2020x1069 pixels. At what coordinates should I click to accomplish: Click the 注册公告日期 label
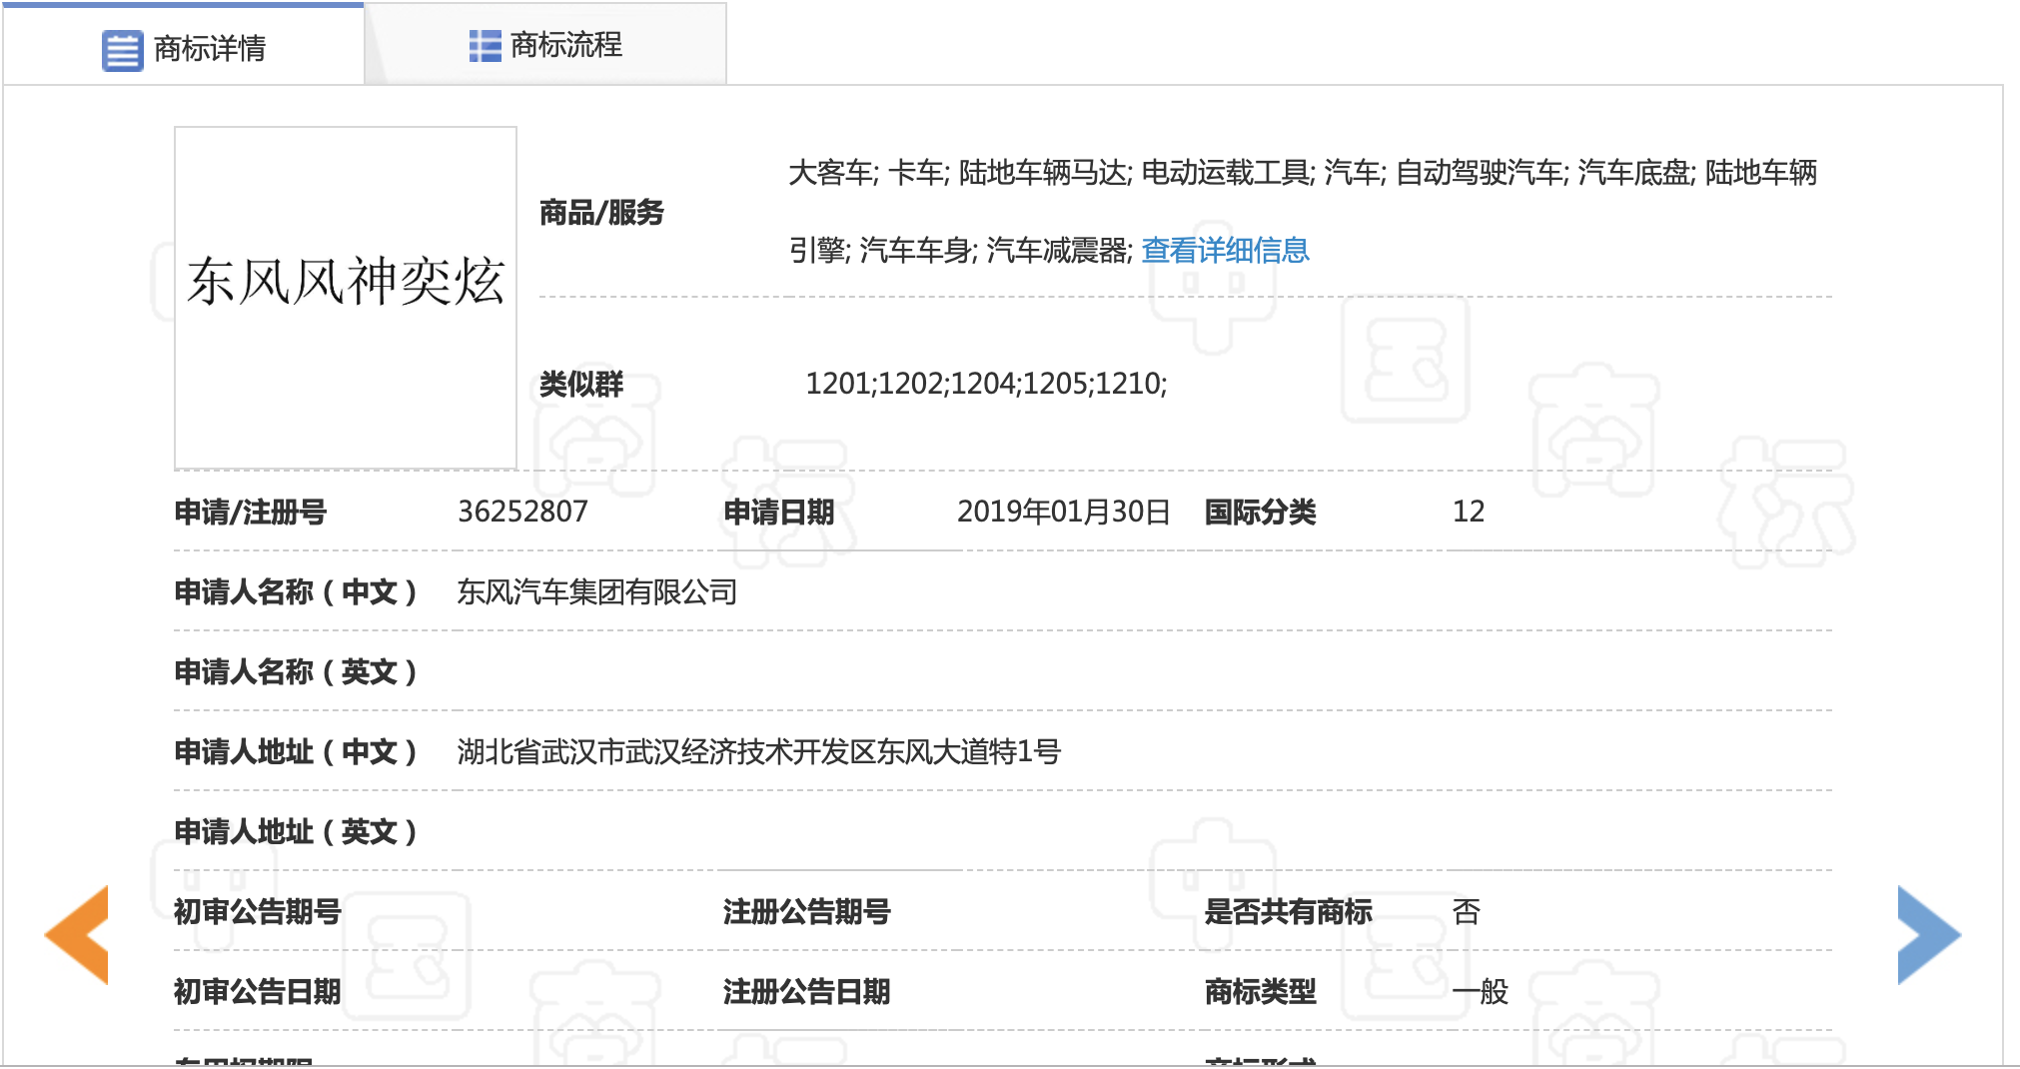pos(807,992)
